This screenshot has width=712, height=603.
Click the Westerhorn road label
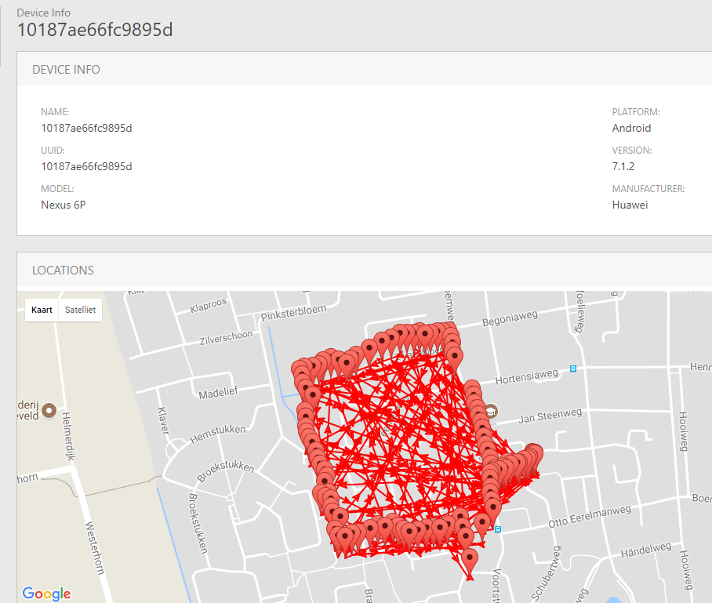(95, 547)
